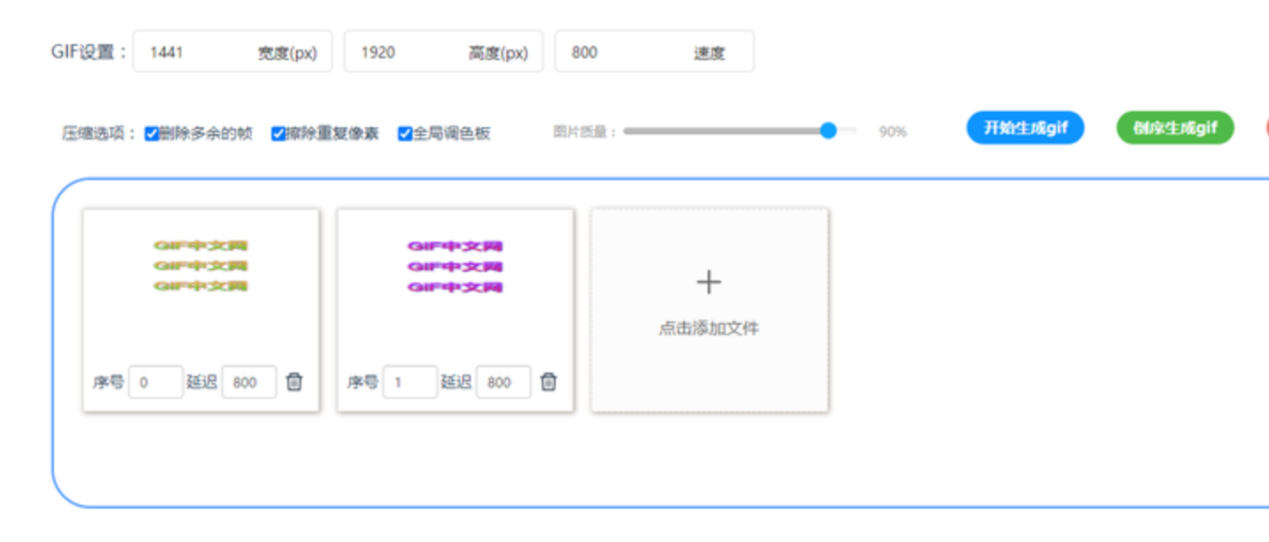Viewport: 1269px width, 542px height.
Task: Focus the 宽度(px) input with 1441
Action: pos(232,52)
